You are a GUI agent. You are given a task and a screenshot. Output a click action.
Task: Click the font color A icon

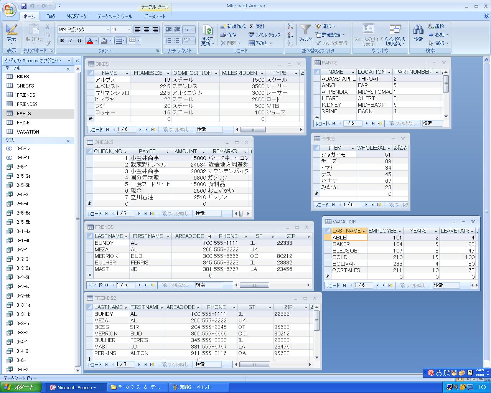point(90,41)
